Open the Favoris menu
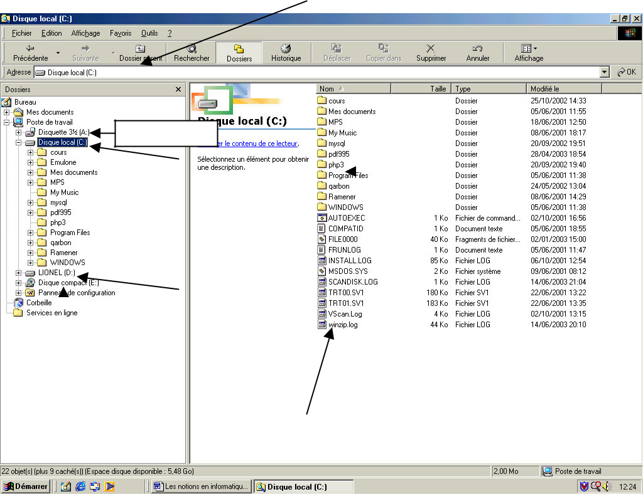 coord(121,33)
